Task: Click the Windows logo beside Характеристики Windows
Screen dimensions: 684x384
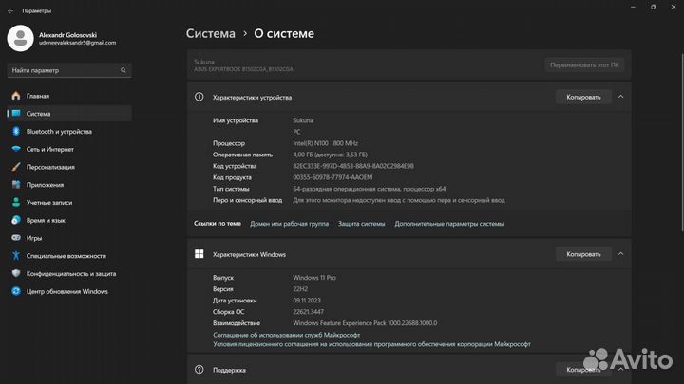Action: pyautogui.click(x=199, y=254)
